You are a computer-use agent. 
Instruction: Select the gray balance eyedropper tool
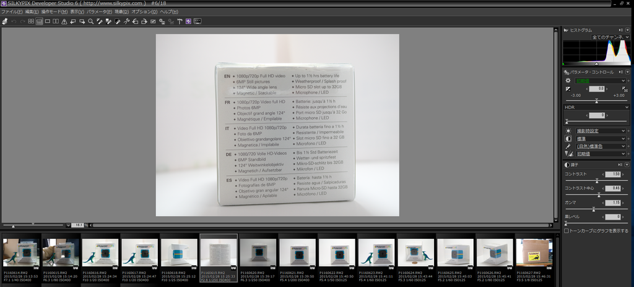100,22
